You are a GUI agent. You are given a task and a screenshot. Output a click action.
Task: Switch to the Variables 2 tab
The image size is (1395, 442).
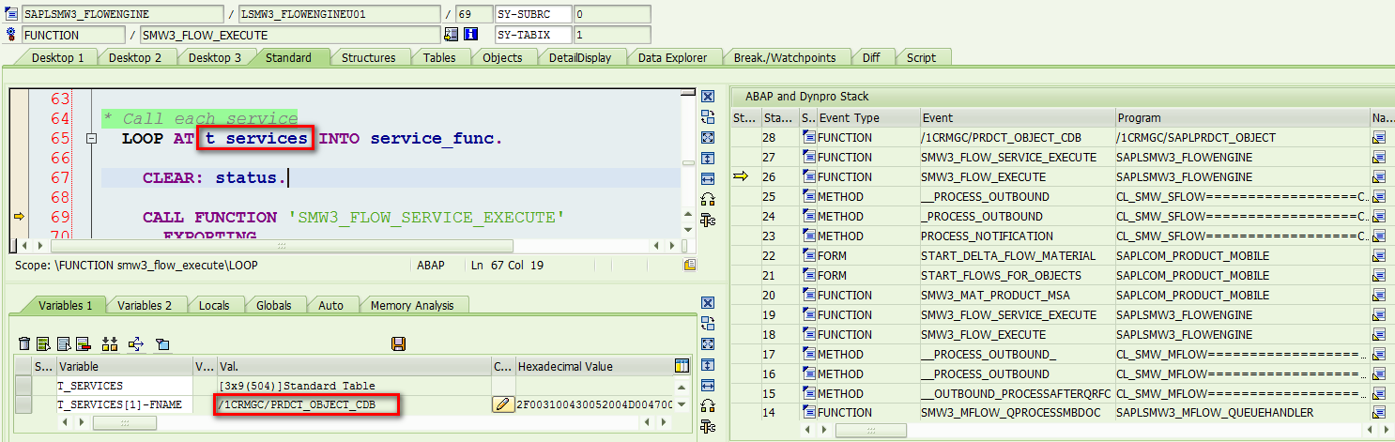(145, 305)
